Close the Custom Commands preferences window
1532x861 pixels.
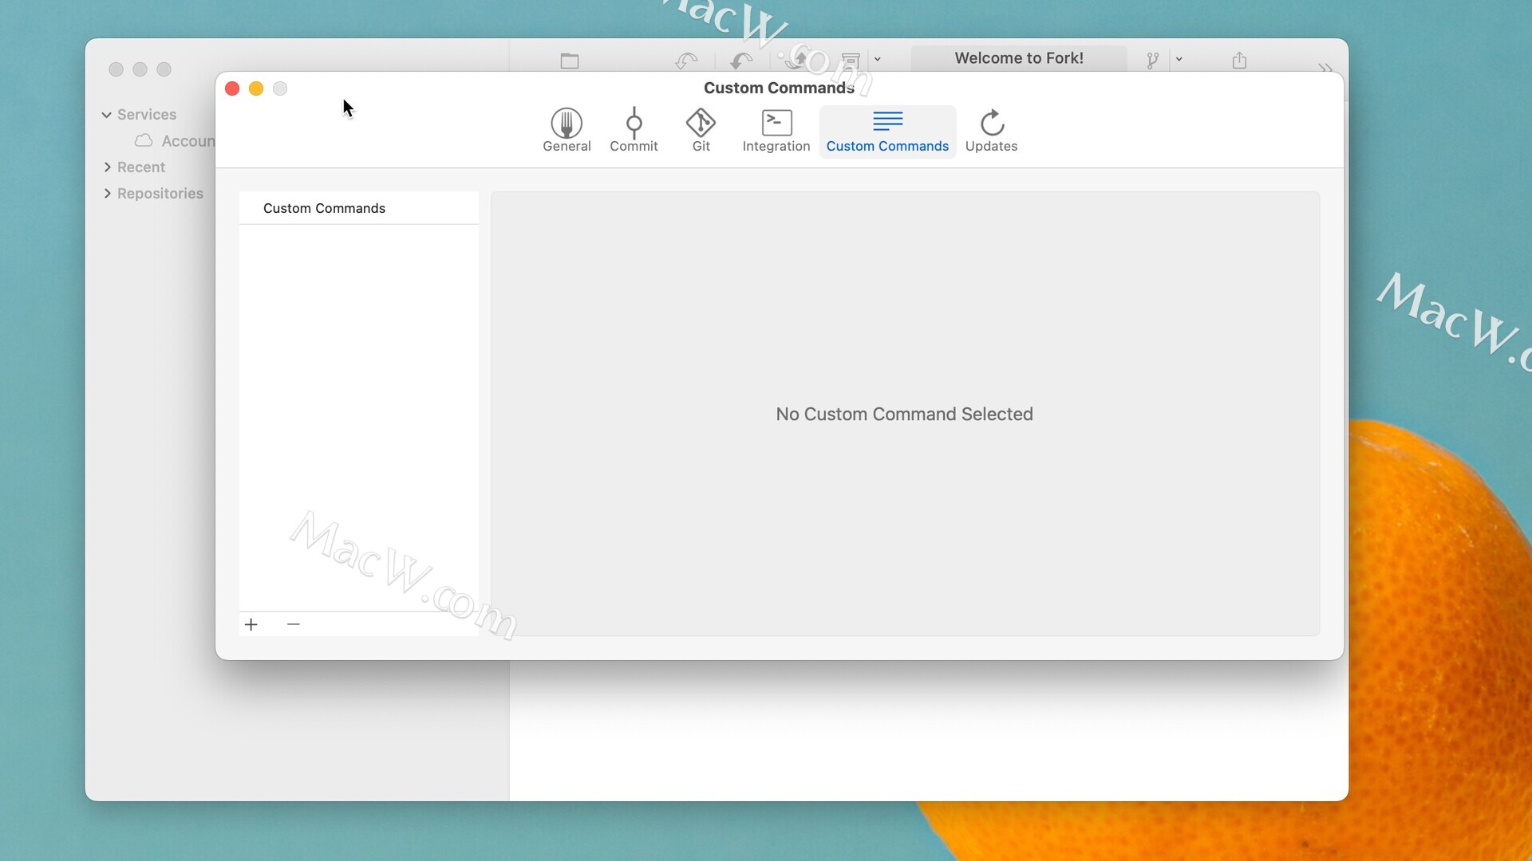[232, 88]
